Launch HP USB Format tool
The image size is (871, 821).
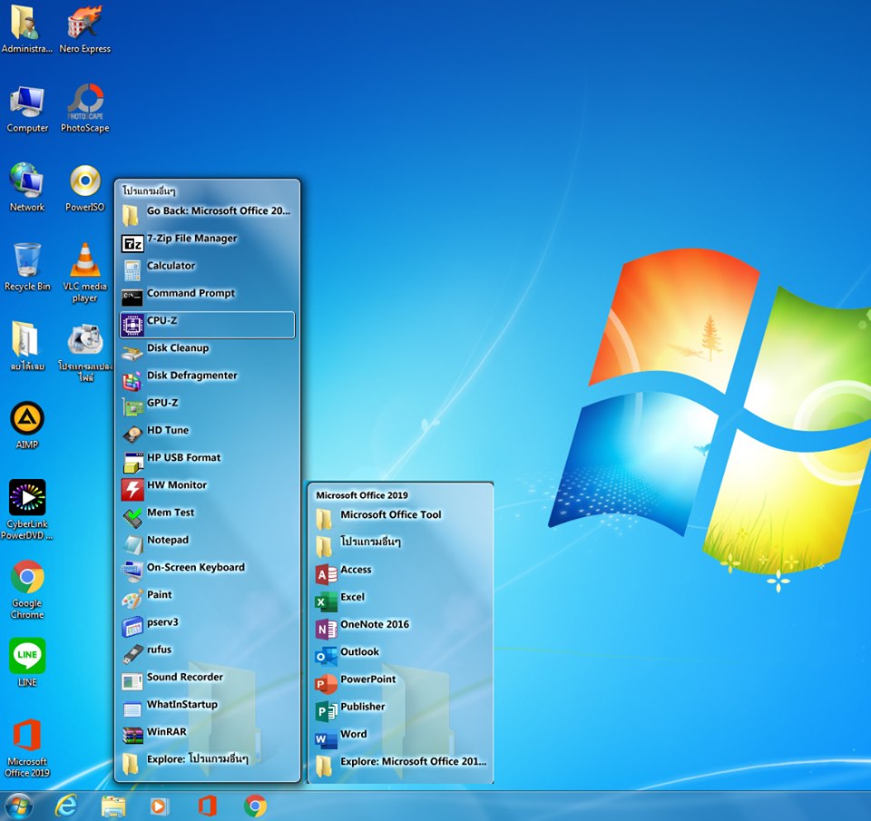207,462
